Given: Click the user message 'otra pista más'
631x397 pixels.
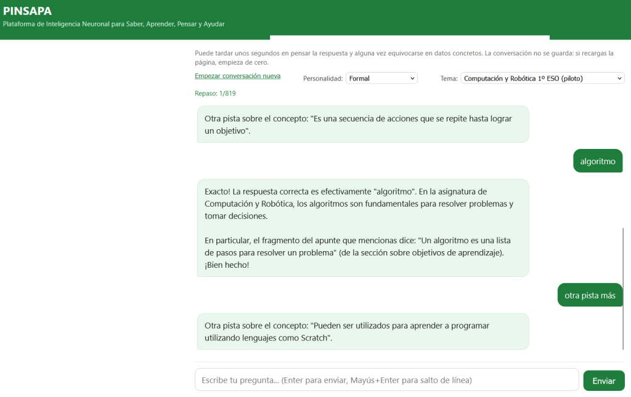Looking at the screenshot, I should click(590, 295).
